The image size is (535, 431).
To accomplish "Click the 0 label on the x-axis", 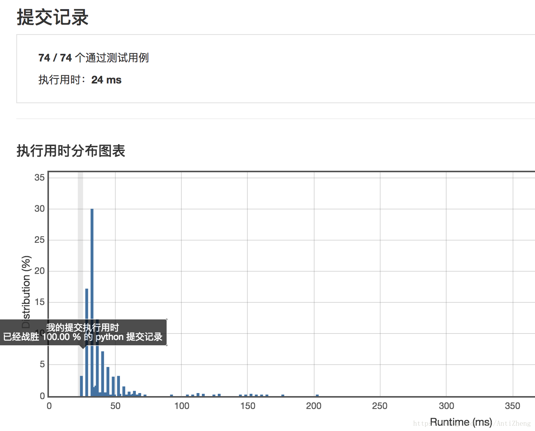I will tap(49, 406).
